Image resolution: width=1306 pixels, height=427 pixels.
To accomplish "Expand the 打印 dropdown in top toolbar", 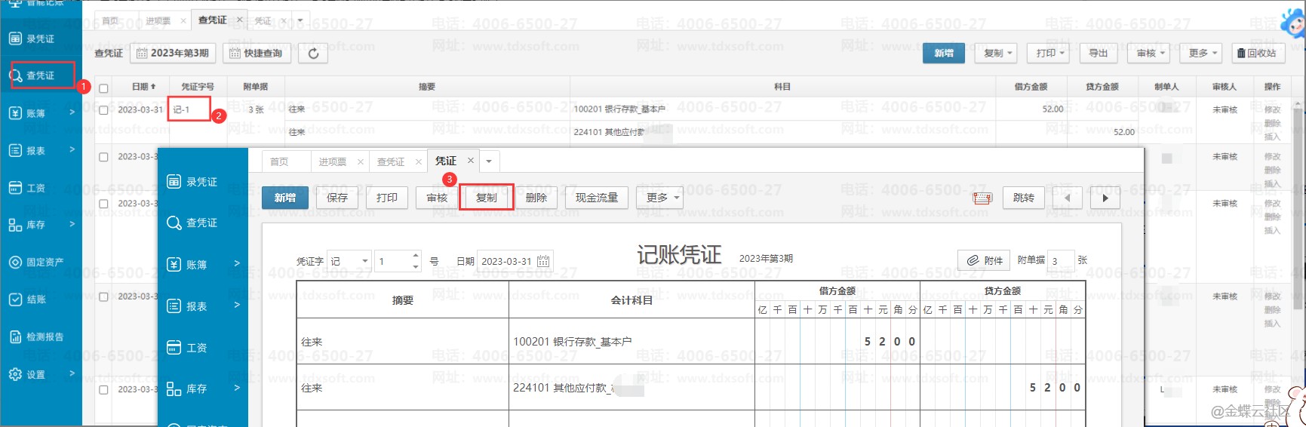I will (1050, 53).
